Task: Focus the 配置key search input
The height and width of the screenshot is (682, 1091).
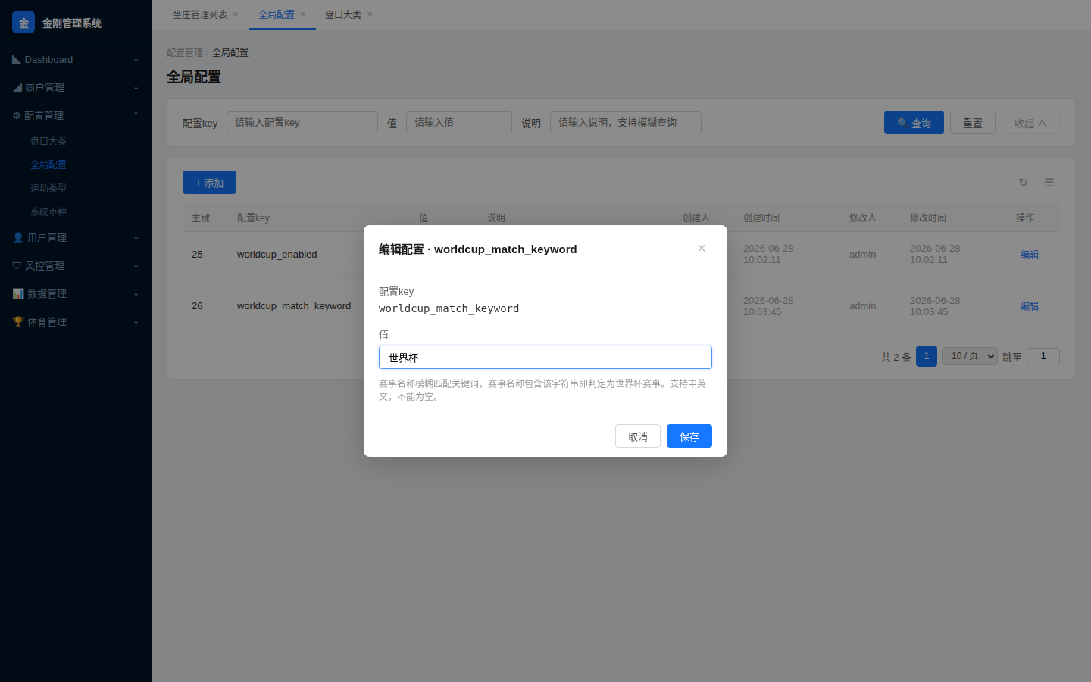Action: click(x=302, y=123)
